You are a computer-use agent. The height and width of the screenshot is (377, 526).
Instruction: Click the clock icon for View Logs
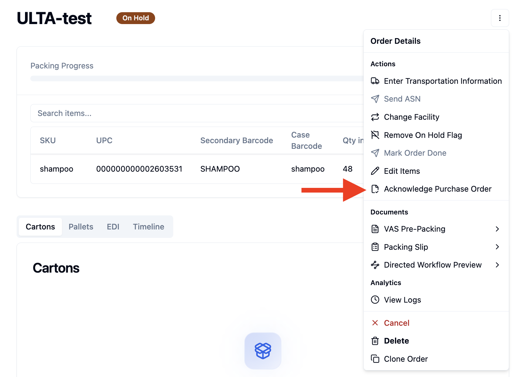point(375,300)
